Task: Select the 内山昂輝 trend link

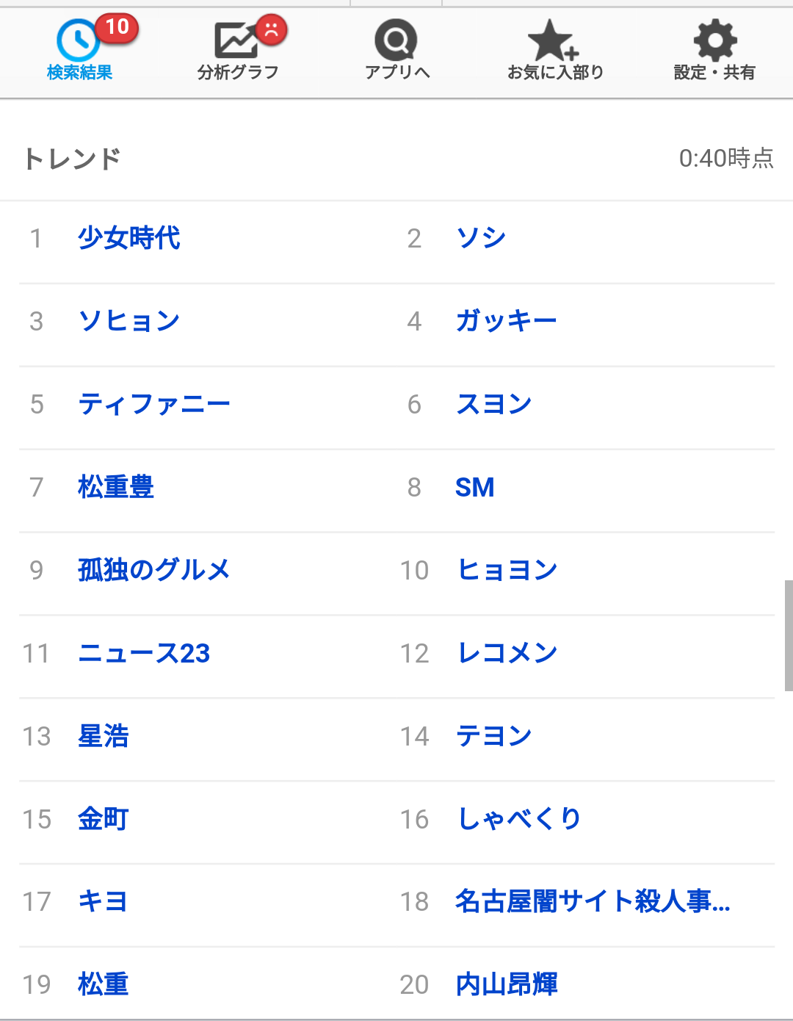Action: tap(507, 984)
